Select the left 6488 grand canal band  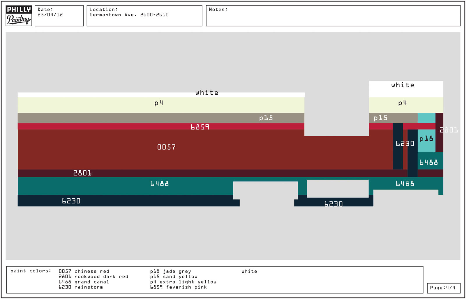tap(125, 186)
